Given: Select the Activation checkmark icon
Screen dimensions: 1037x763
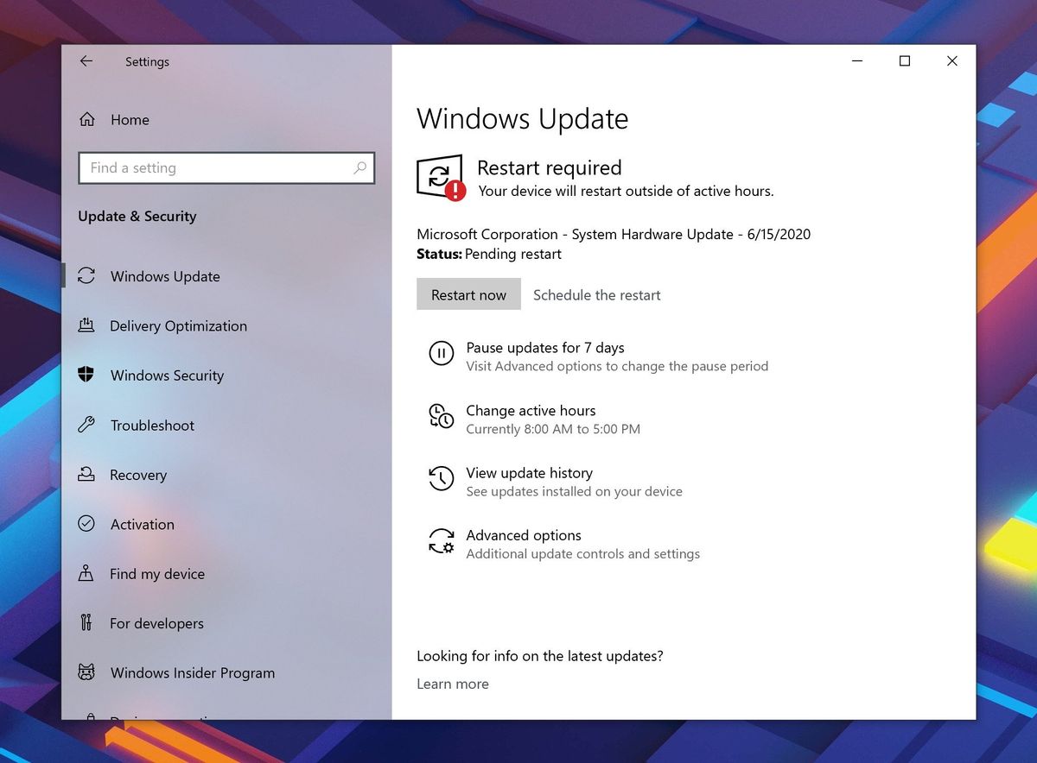Looking at the screenshot, I should tap(86, 524).
